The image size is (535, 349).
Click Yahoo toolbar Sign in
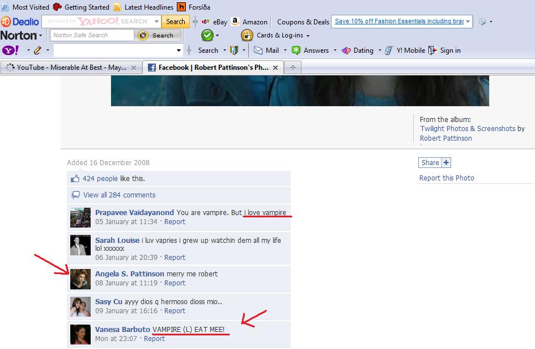[x=444, y=51]
